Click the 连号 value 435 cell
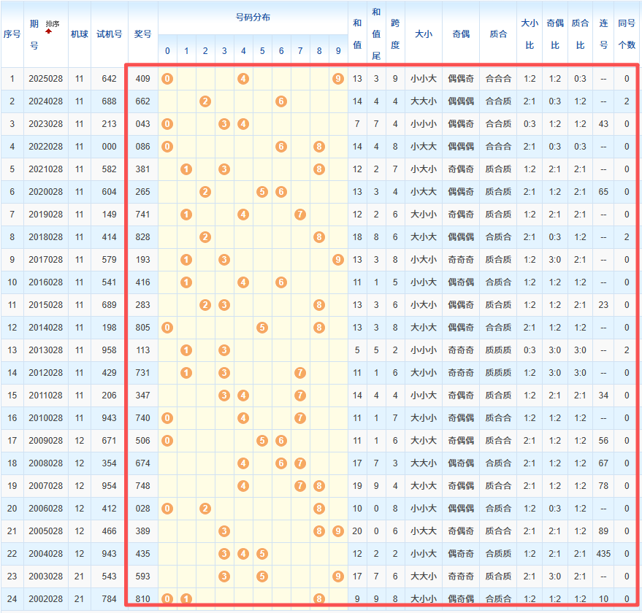 coord(604,554)
